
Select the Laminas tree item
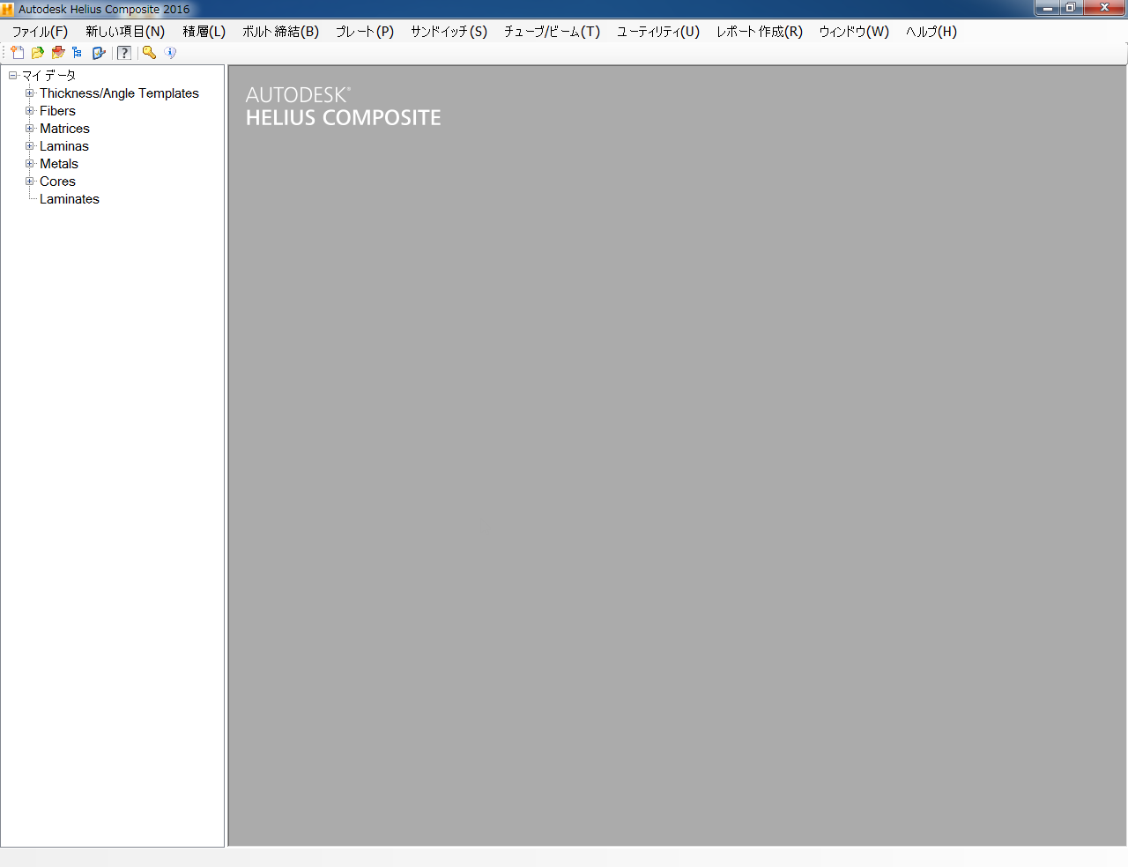(x=64, y=146)
